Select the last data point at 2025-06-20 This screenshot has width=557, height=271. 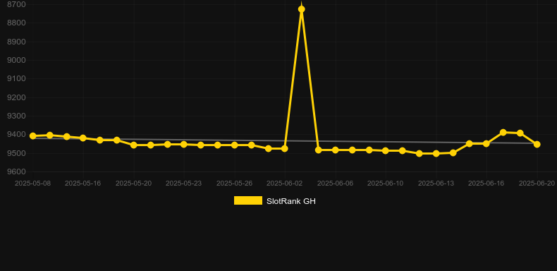tap(537, 145)
